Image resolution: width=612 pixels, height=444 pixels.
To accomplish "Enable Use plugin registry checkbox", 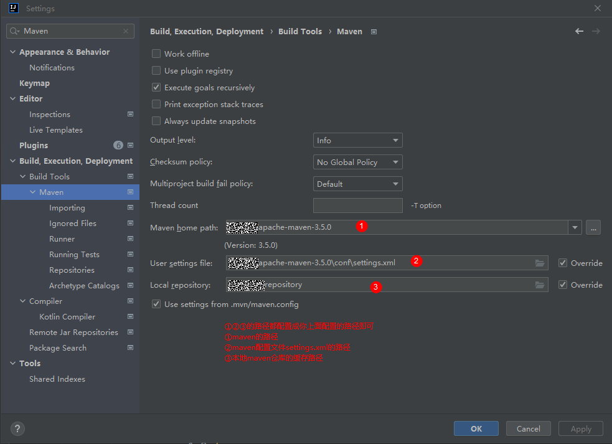I will (156, 71).
